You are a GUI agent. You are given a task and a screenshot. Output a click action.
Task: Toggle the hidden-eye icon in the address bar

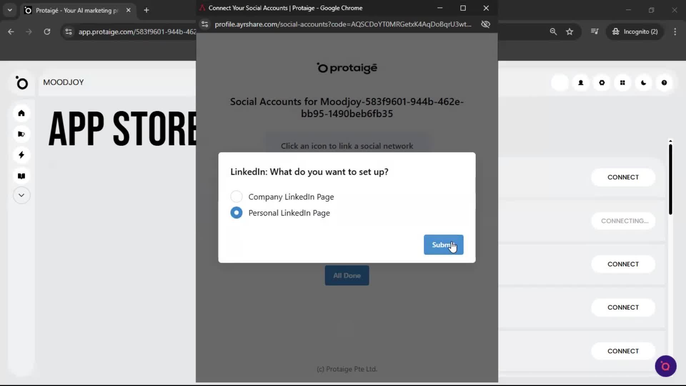click(485, 24)
